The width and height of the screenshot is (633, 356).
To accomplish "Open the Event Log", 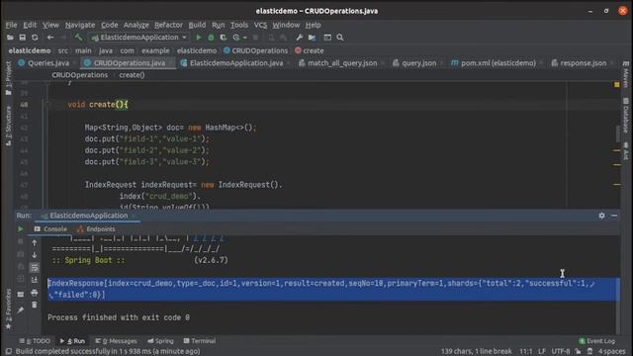I will (x=596, y=341).
